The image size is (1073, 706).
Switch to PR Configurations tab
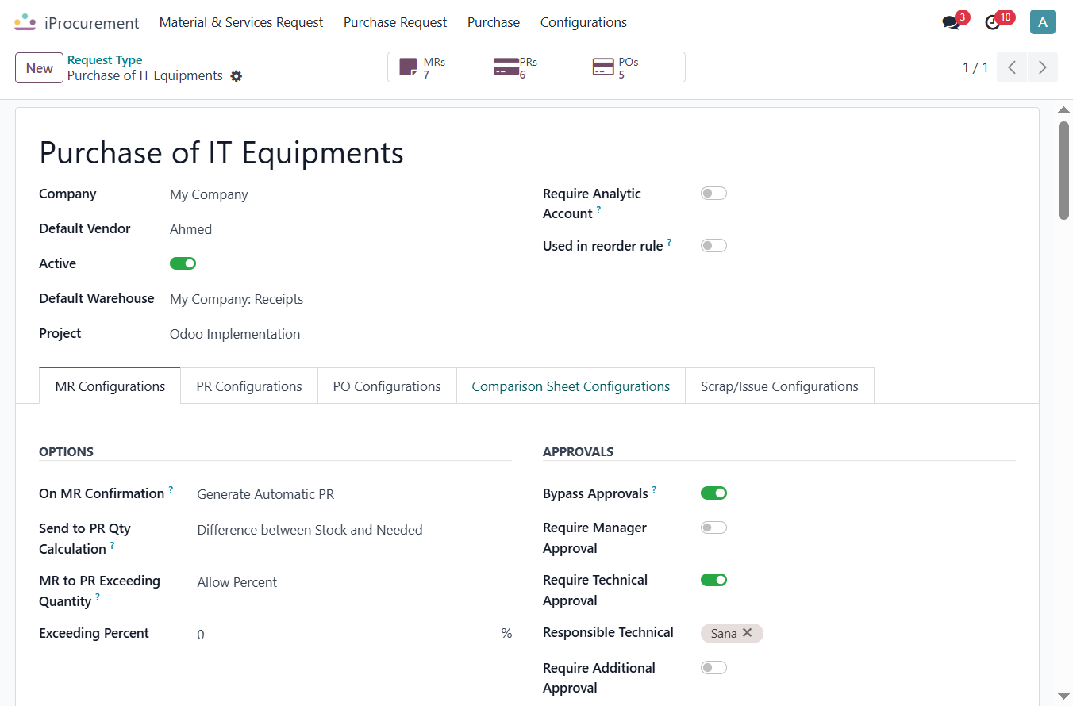click(x=249, y=386)
